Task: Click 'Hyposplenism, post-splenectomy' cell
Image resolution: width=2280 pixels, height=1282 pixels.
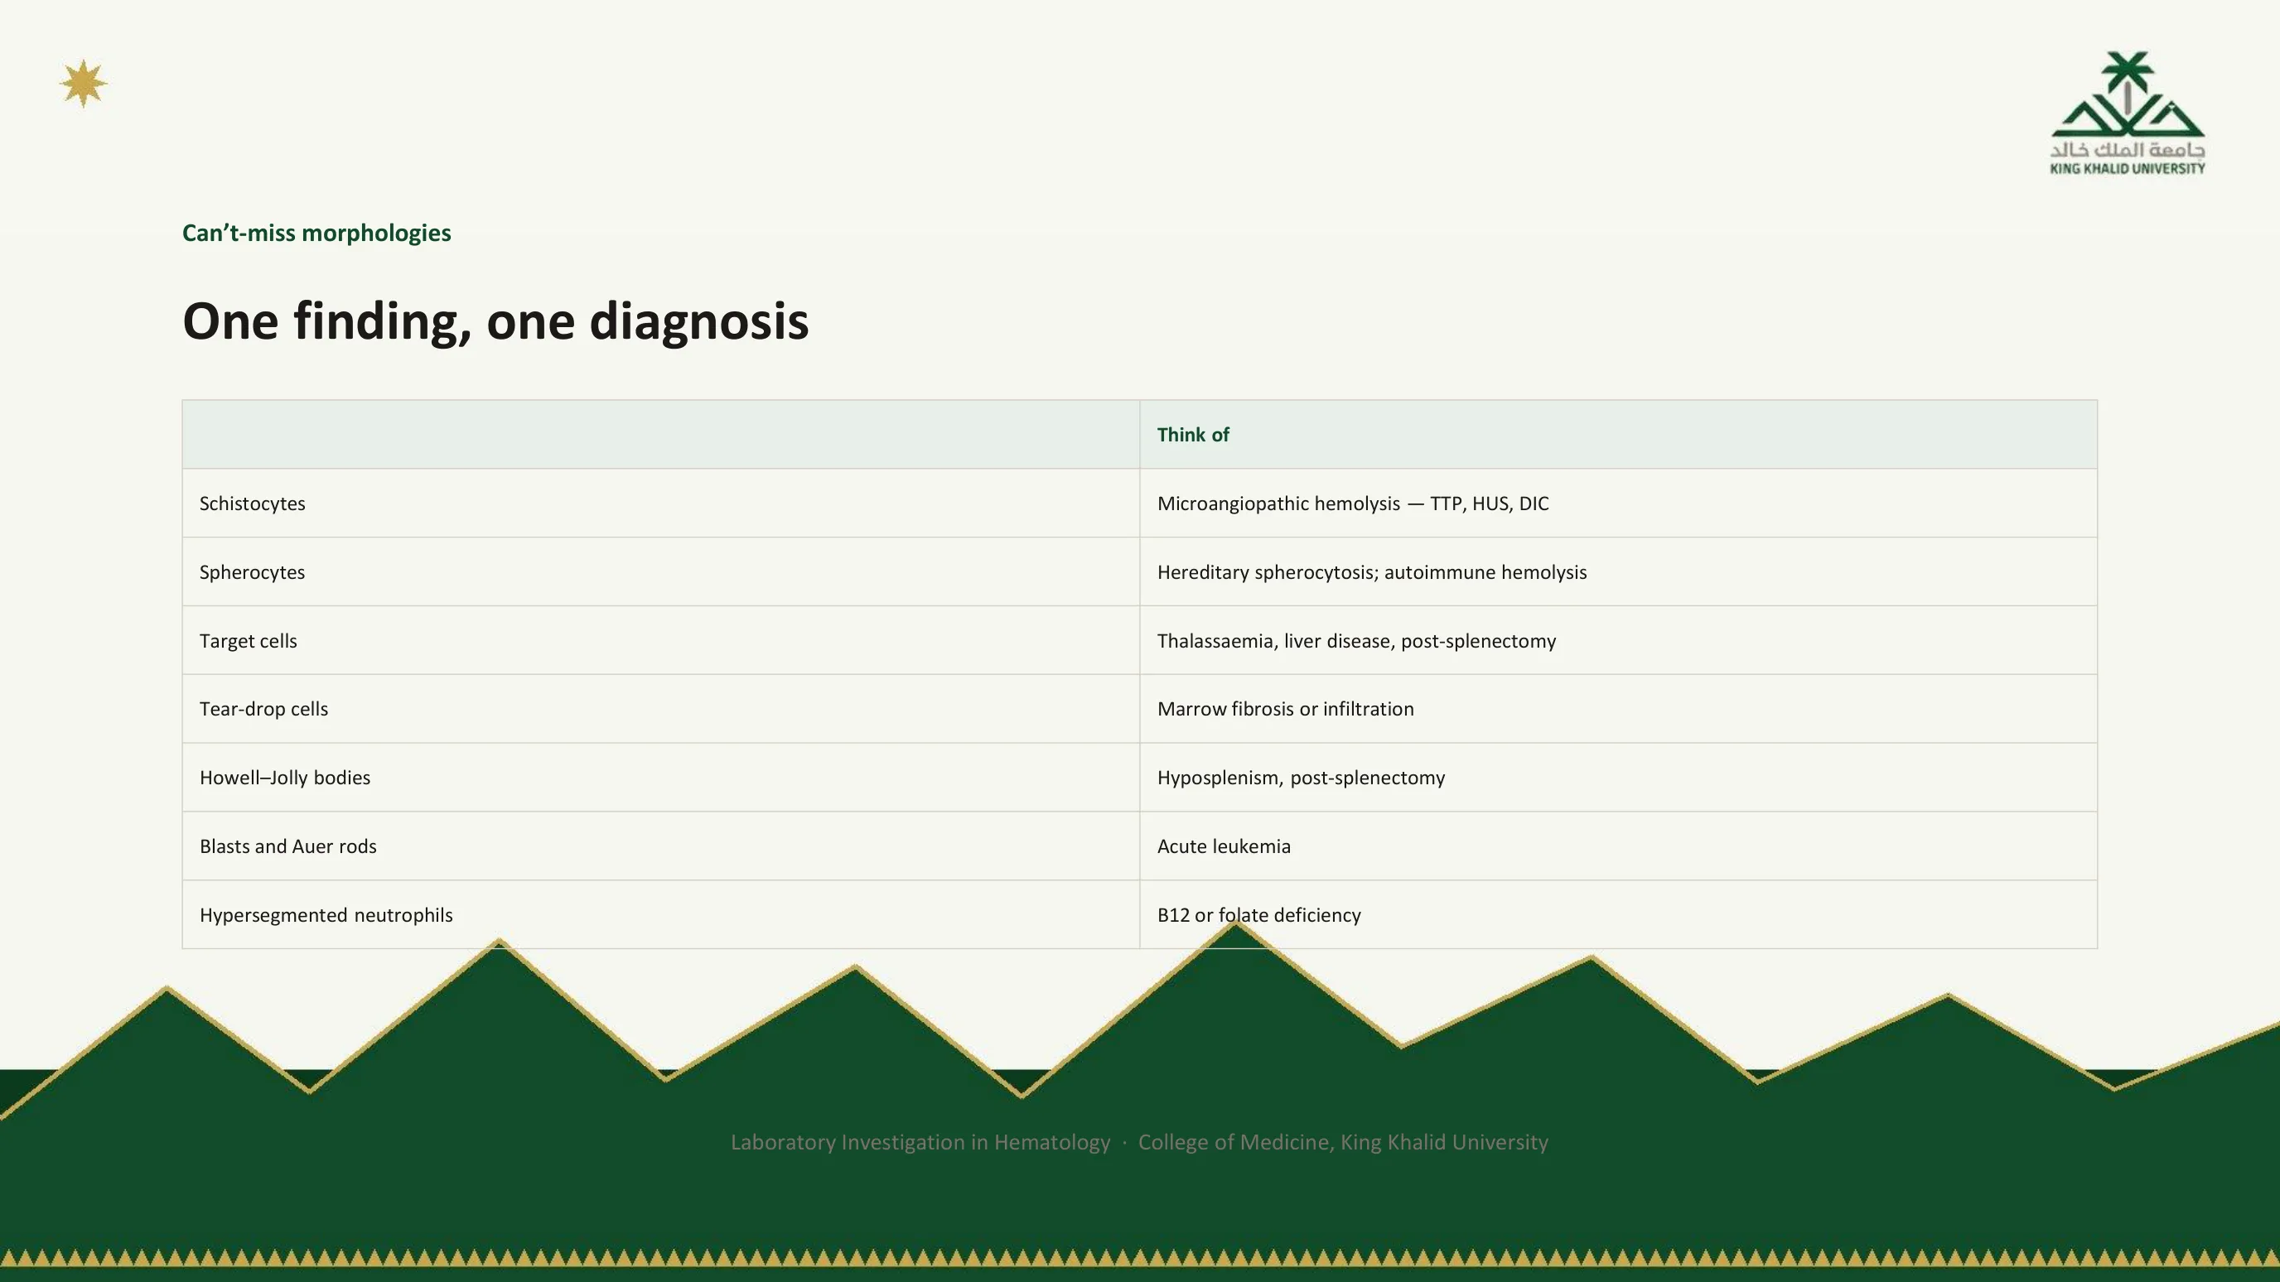Action: click(1618, 778)
